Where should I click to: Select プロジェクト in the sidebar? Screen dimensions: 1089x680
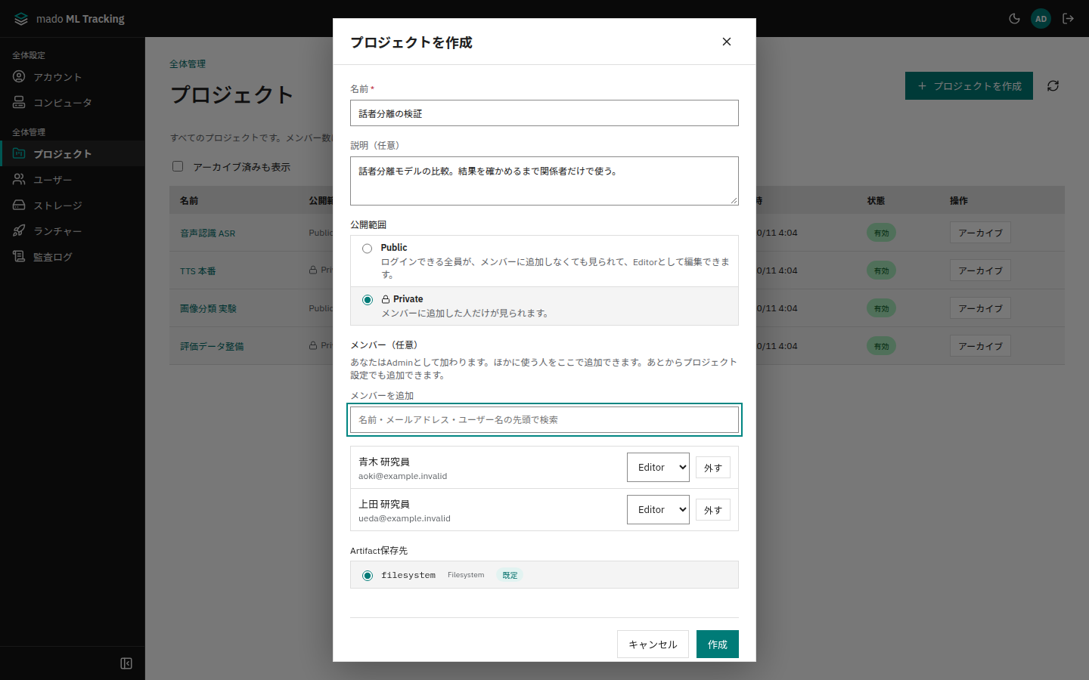(x=73, y=154)
